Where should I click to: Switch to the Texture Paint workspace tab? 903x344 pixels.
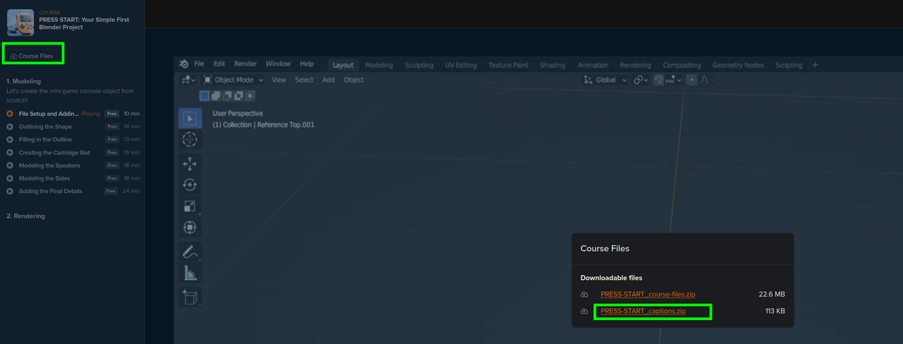pos(508,65)
